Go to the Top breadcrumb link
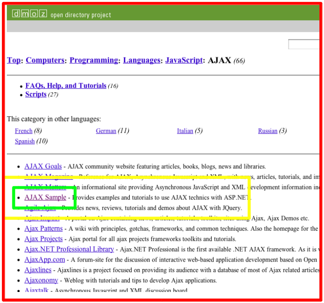 pyautogui.click(x=14, y=60)
